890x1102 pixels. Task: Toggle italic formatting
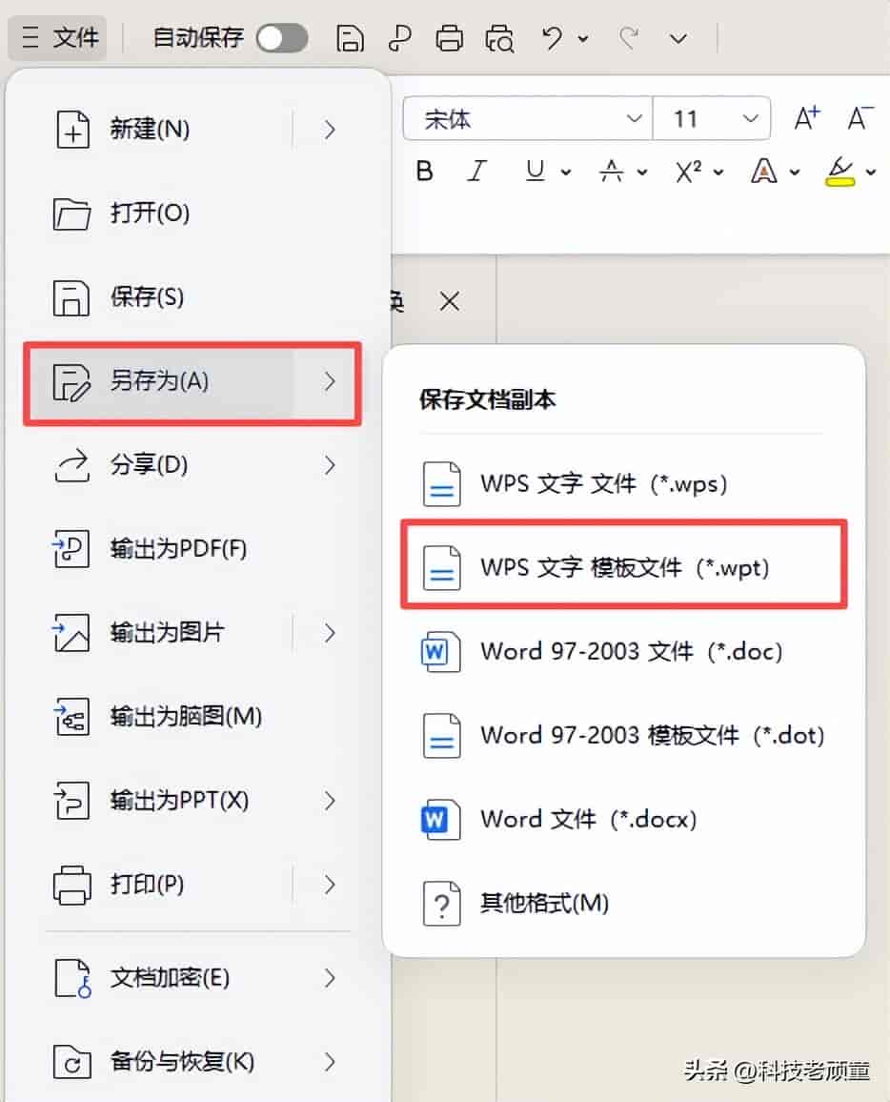point(477,171)
